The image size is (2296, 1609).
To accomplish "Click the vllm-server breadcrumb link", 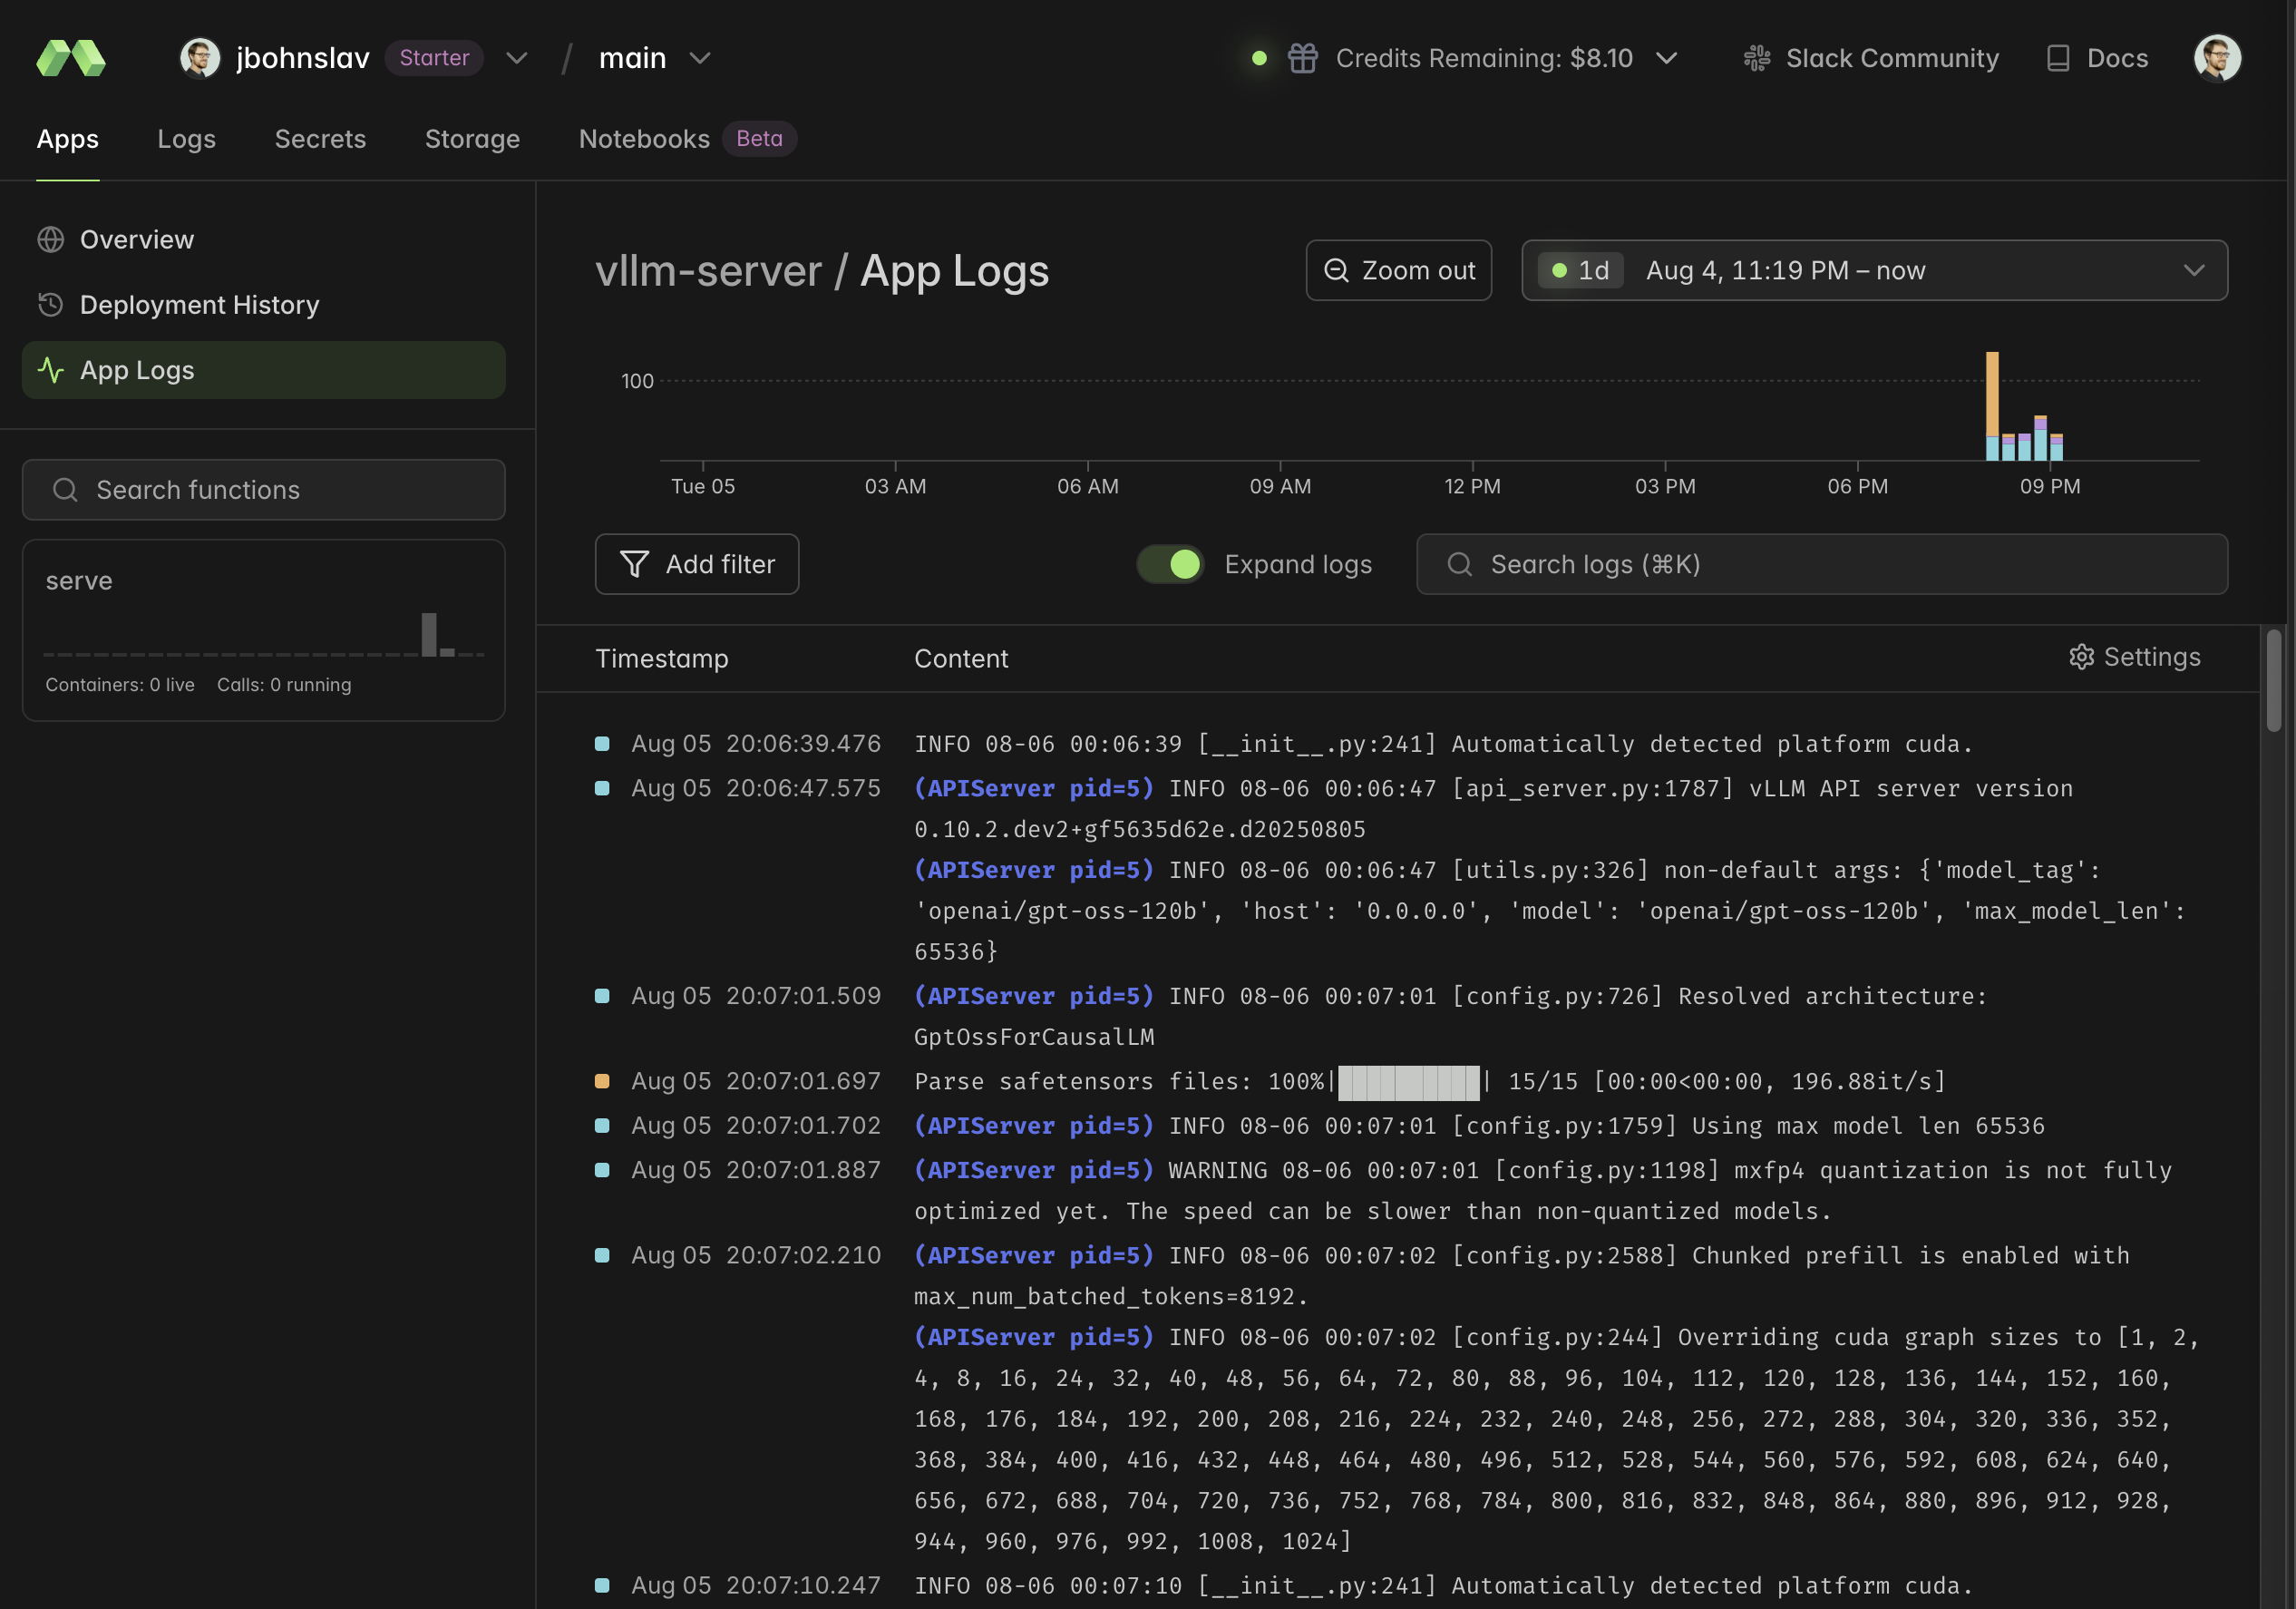I will tap(709, 271).
